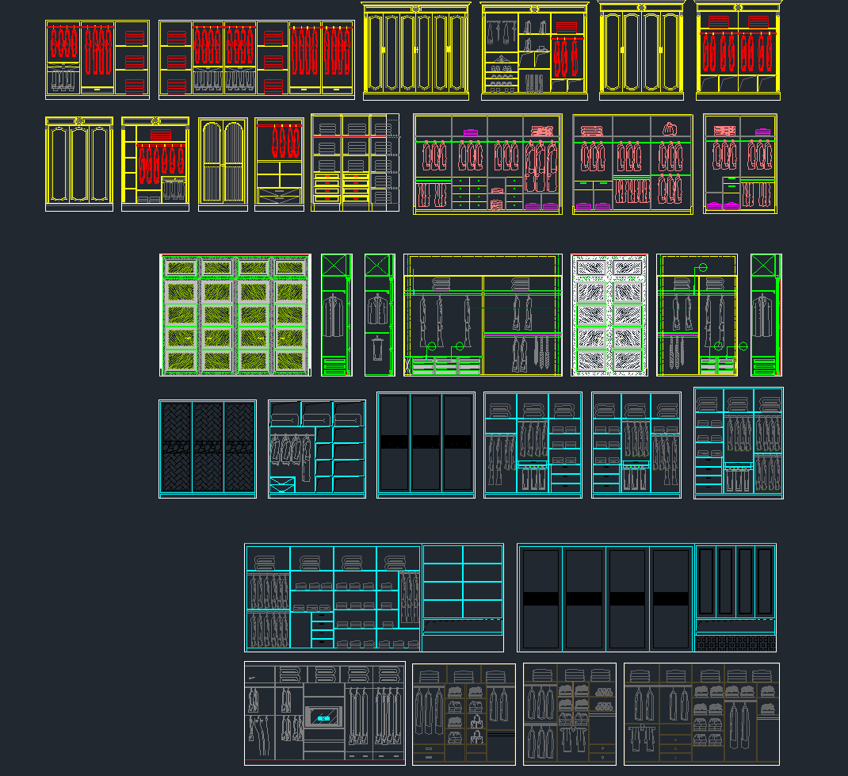The image size is (848, 776).
Task: Click the wide white-framed cyan shelf wardrobe interior
Action: (x=332, y=598)
